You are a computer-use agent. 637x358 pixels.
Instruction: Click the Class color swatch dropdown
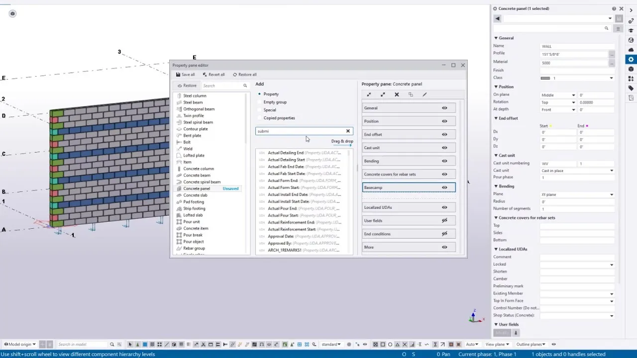tap(577, 78)
